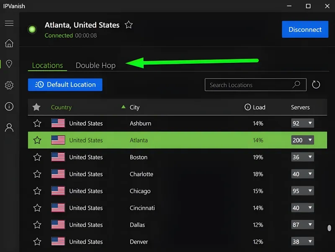
Task: Favorite the connected Atlanta location header star
Action: click(129, 25)
